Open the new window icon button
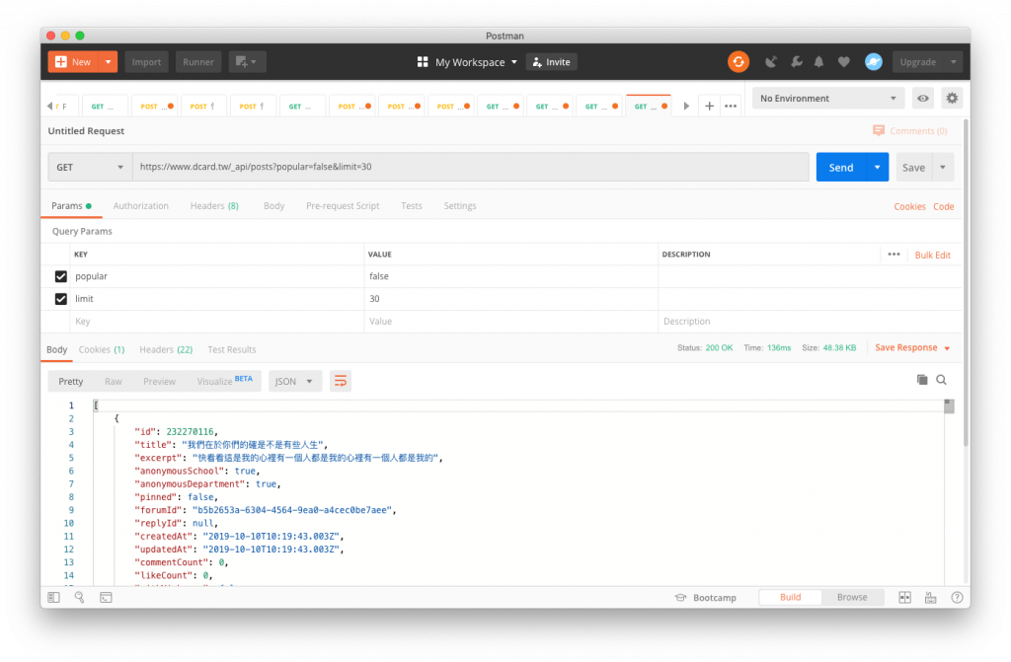 coord(247,62)
